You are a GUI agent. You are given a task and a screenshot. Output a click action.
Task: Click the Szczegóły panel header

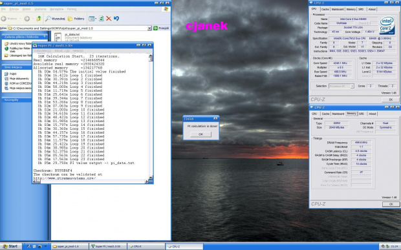pos(17,100)
